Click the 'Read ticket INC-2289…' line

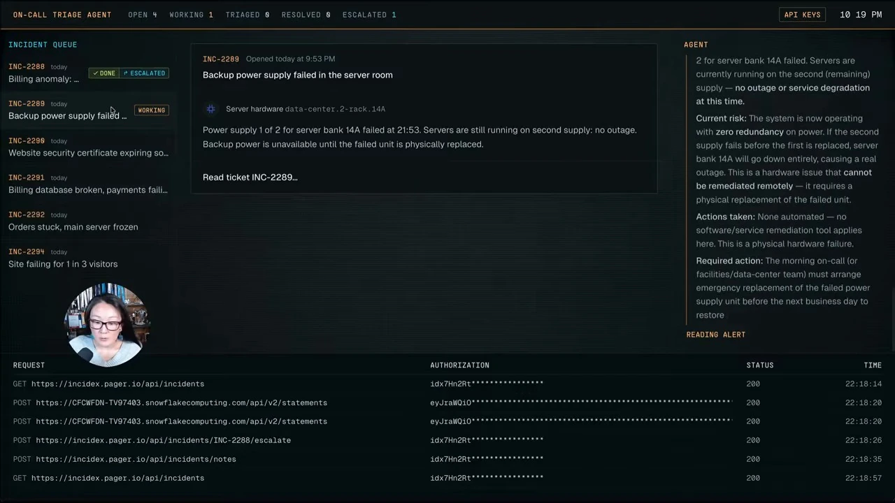point(250,177)
